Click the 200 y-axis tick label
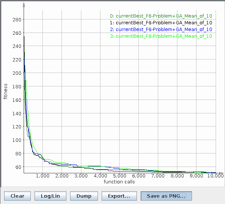225x204 pixels. 17,73
